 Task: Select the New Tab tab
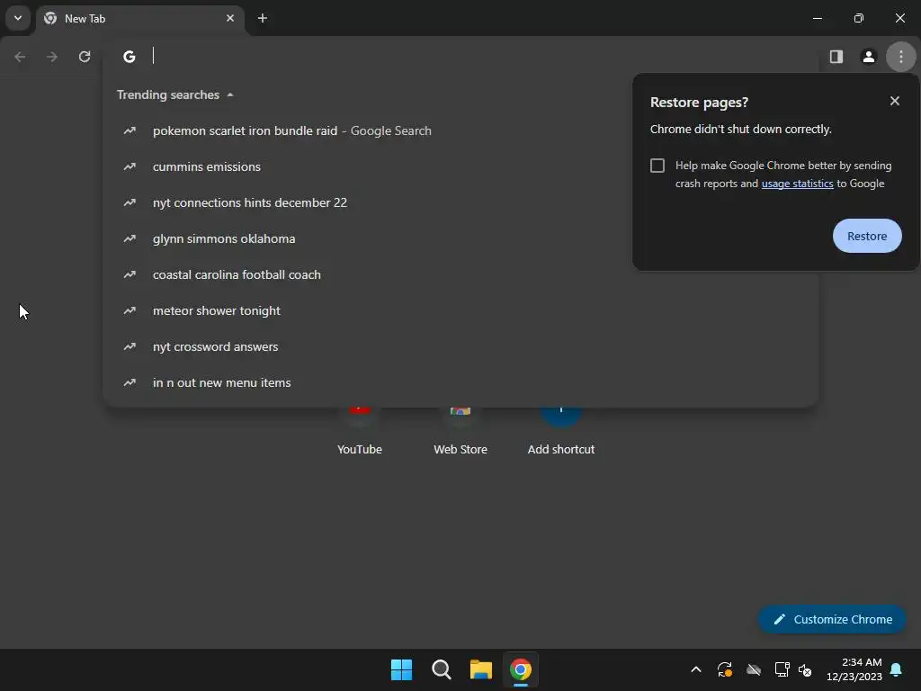(139, 18)
